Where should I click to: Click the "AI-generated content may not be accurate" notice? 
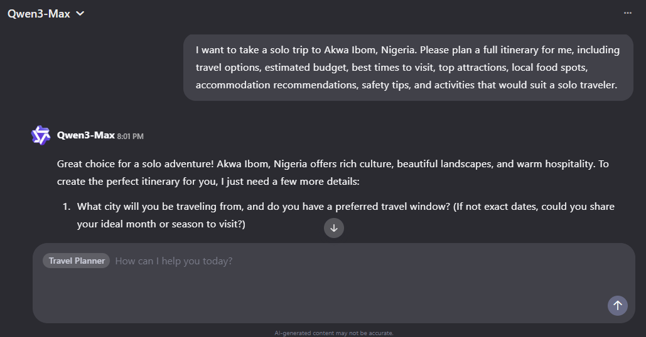pos(334,333)
